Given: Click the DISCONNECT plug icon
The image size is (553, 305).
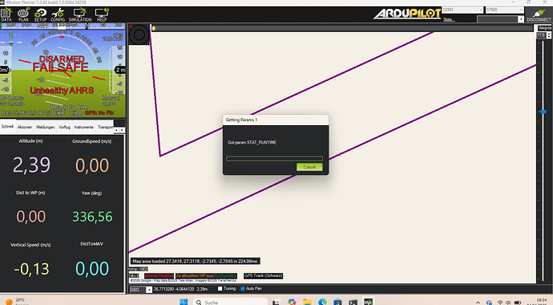Looking at the screenshot, I should click(539, 14).
